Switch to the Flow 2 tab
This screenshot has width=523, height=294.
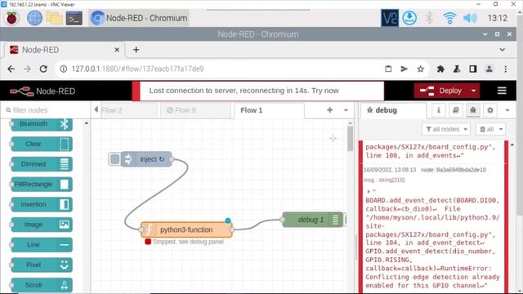click(x=128, y=110)
